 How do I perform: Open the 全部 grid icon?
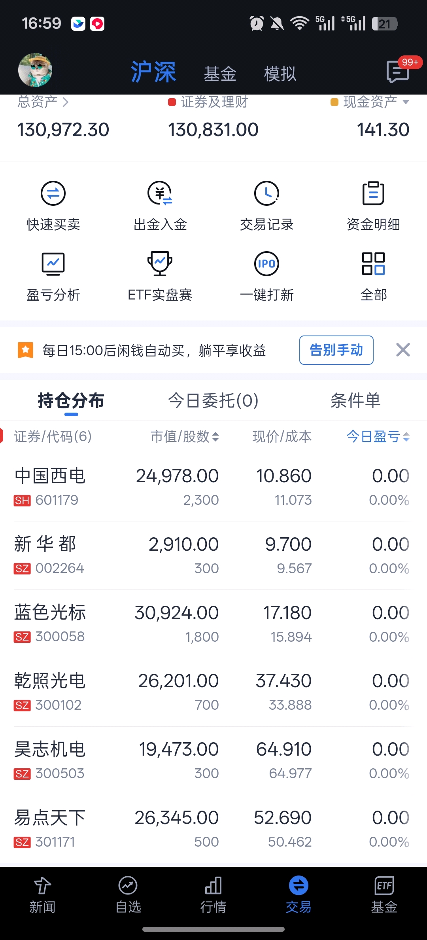point(374,264)
